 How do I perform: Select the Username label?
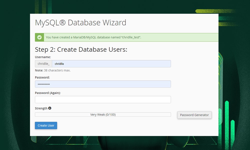tap(43, 57)
